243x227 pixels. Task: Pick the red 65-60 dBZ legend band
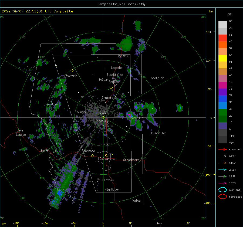click(222, 38)
